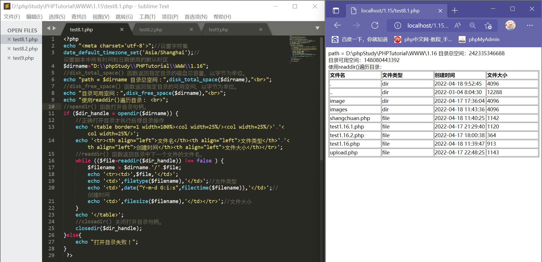This screenshot has height=262, width=542.
Task: Click line number 10 in the gutter
Action: pyautogui.click(x=51, y=106)
